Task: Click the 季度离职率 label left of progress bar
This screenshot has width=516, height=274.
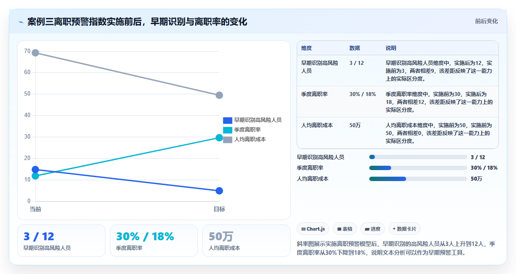Action: 310,168
